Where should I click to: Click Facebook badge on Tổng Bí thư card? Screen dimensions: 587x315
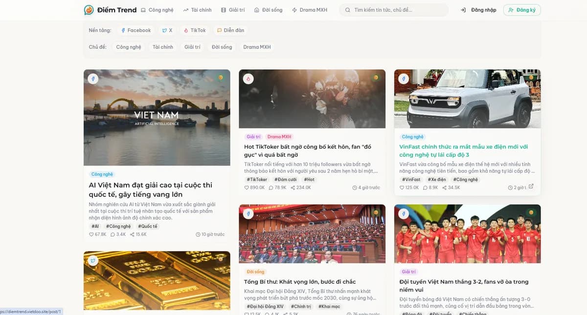coord(248,213)
